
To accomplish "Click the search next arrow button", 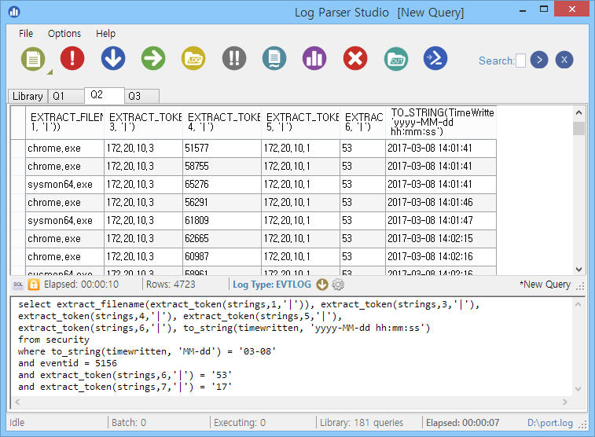I will click(539, 60).
